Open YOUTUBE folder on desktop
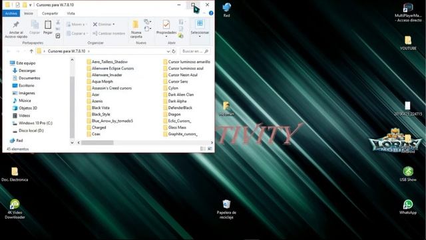 [x=408, y=43]
